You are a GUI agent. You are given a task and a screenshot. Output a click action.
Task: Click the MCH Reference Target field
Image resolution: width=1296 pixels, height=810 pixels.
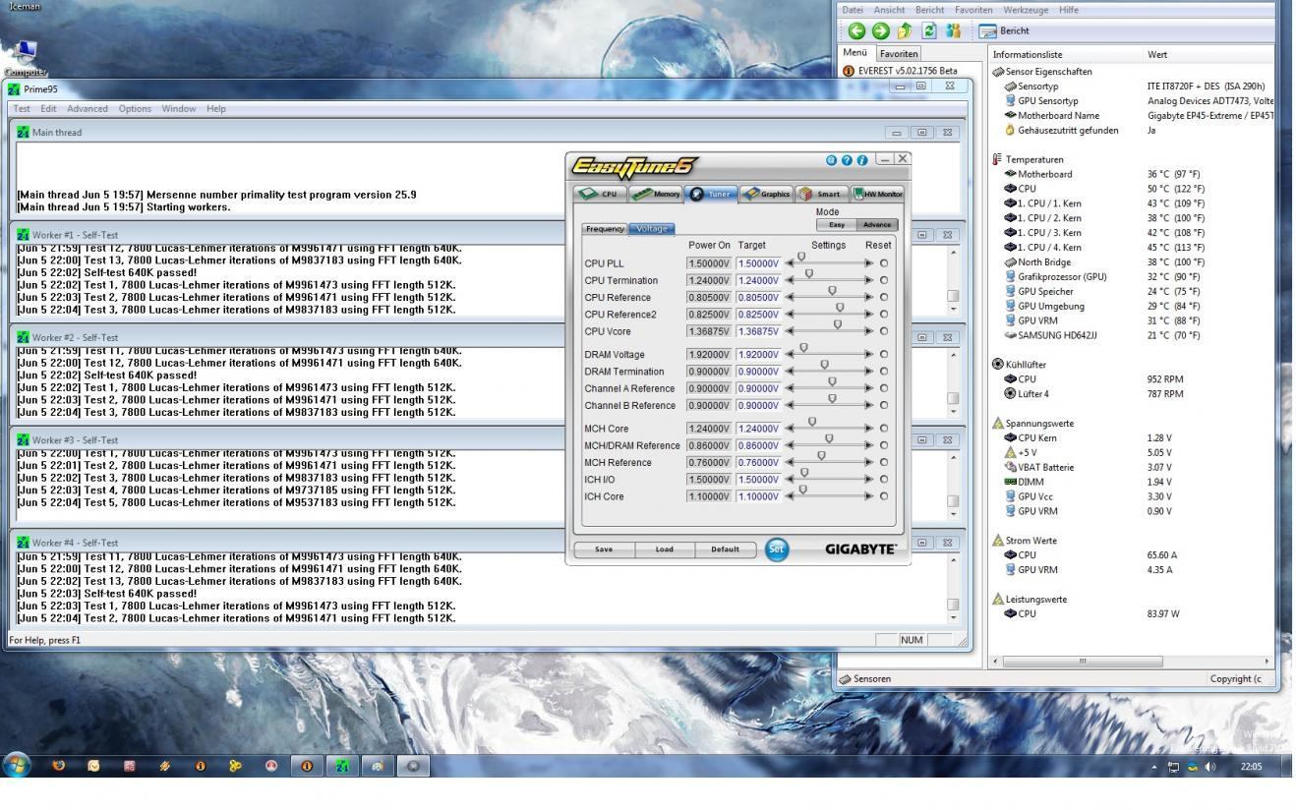pos(758,462)
